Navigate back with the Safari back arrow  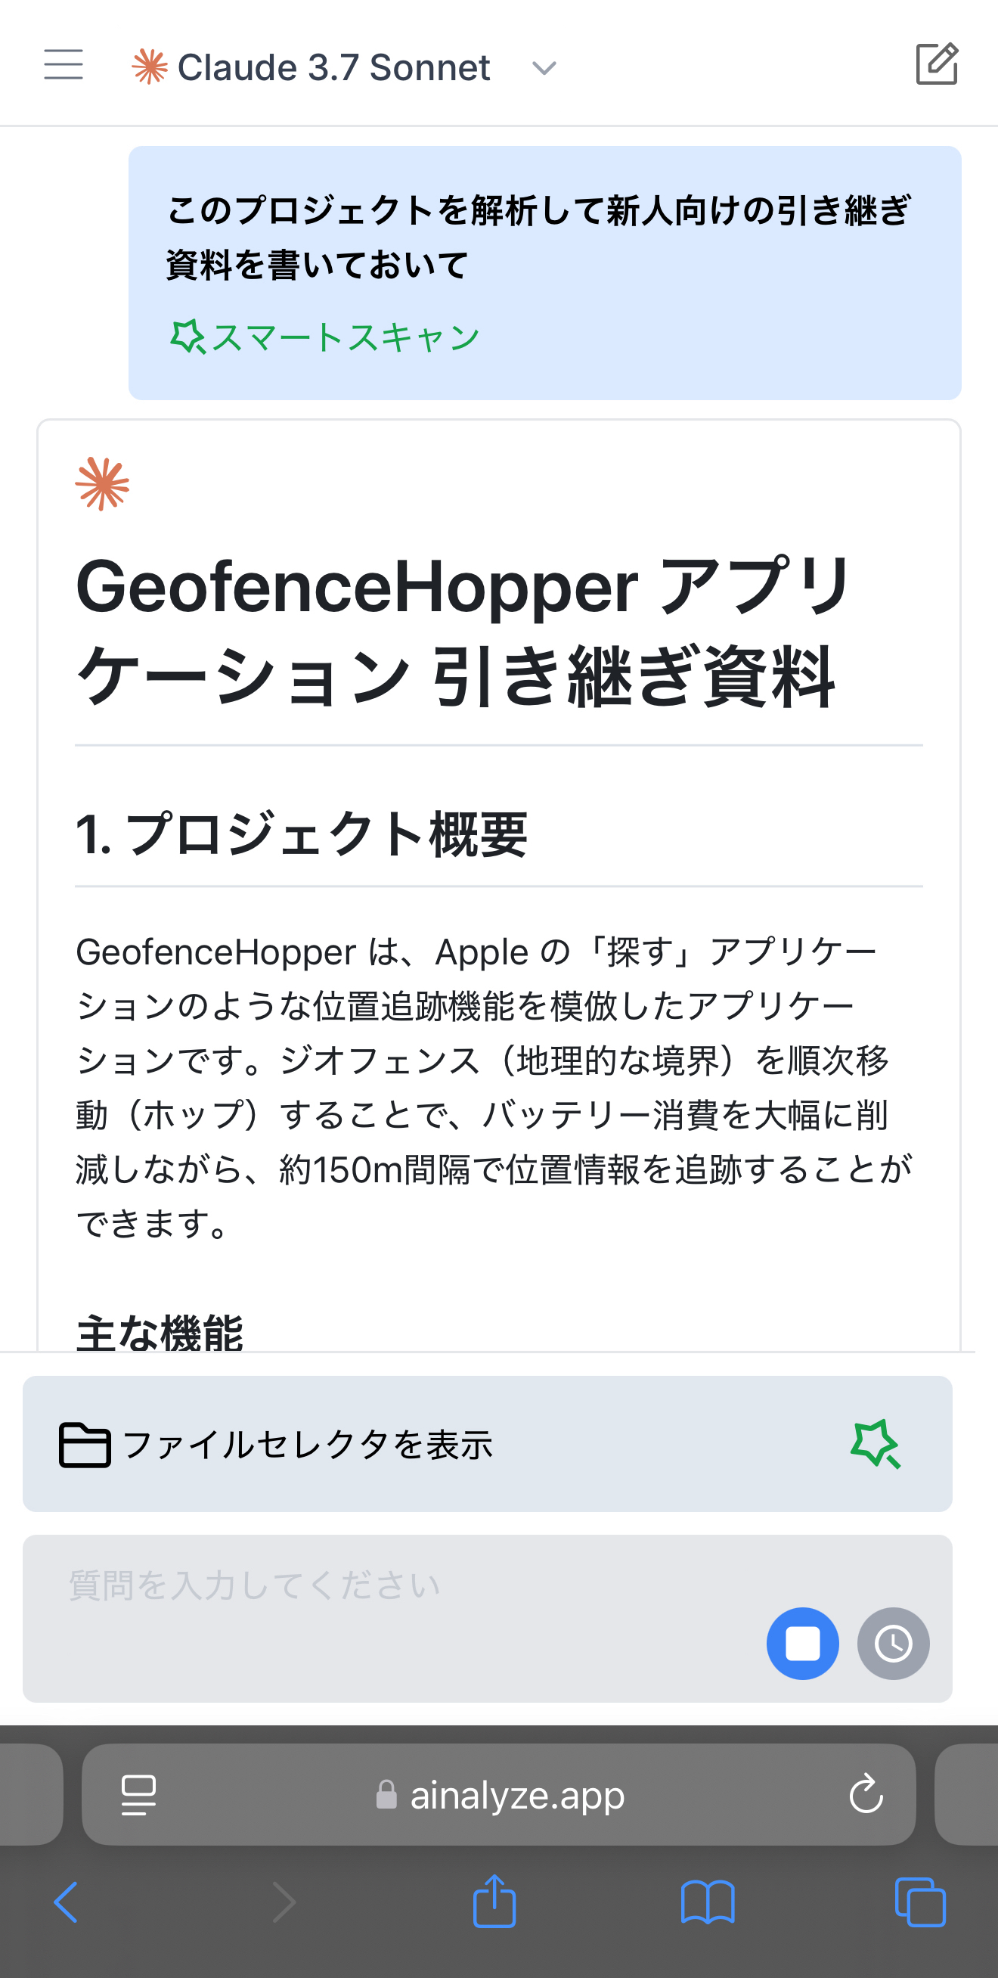click(64, 1902)
